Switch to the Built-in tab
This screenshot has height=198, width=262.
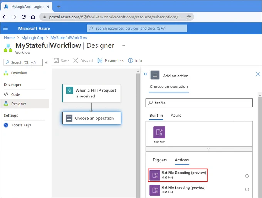pos(156,116)
